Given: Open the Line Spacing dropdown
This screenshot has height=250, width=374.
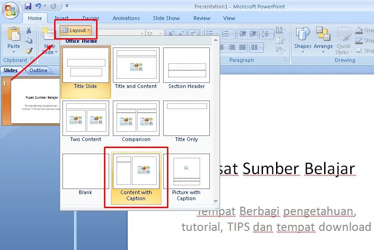Looking at the screenshot, I should click(x=267, y=34).
